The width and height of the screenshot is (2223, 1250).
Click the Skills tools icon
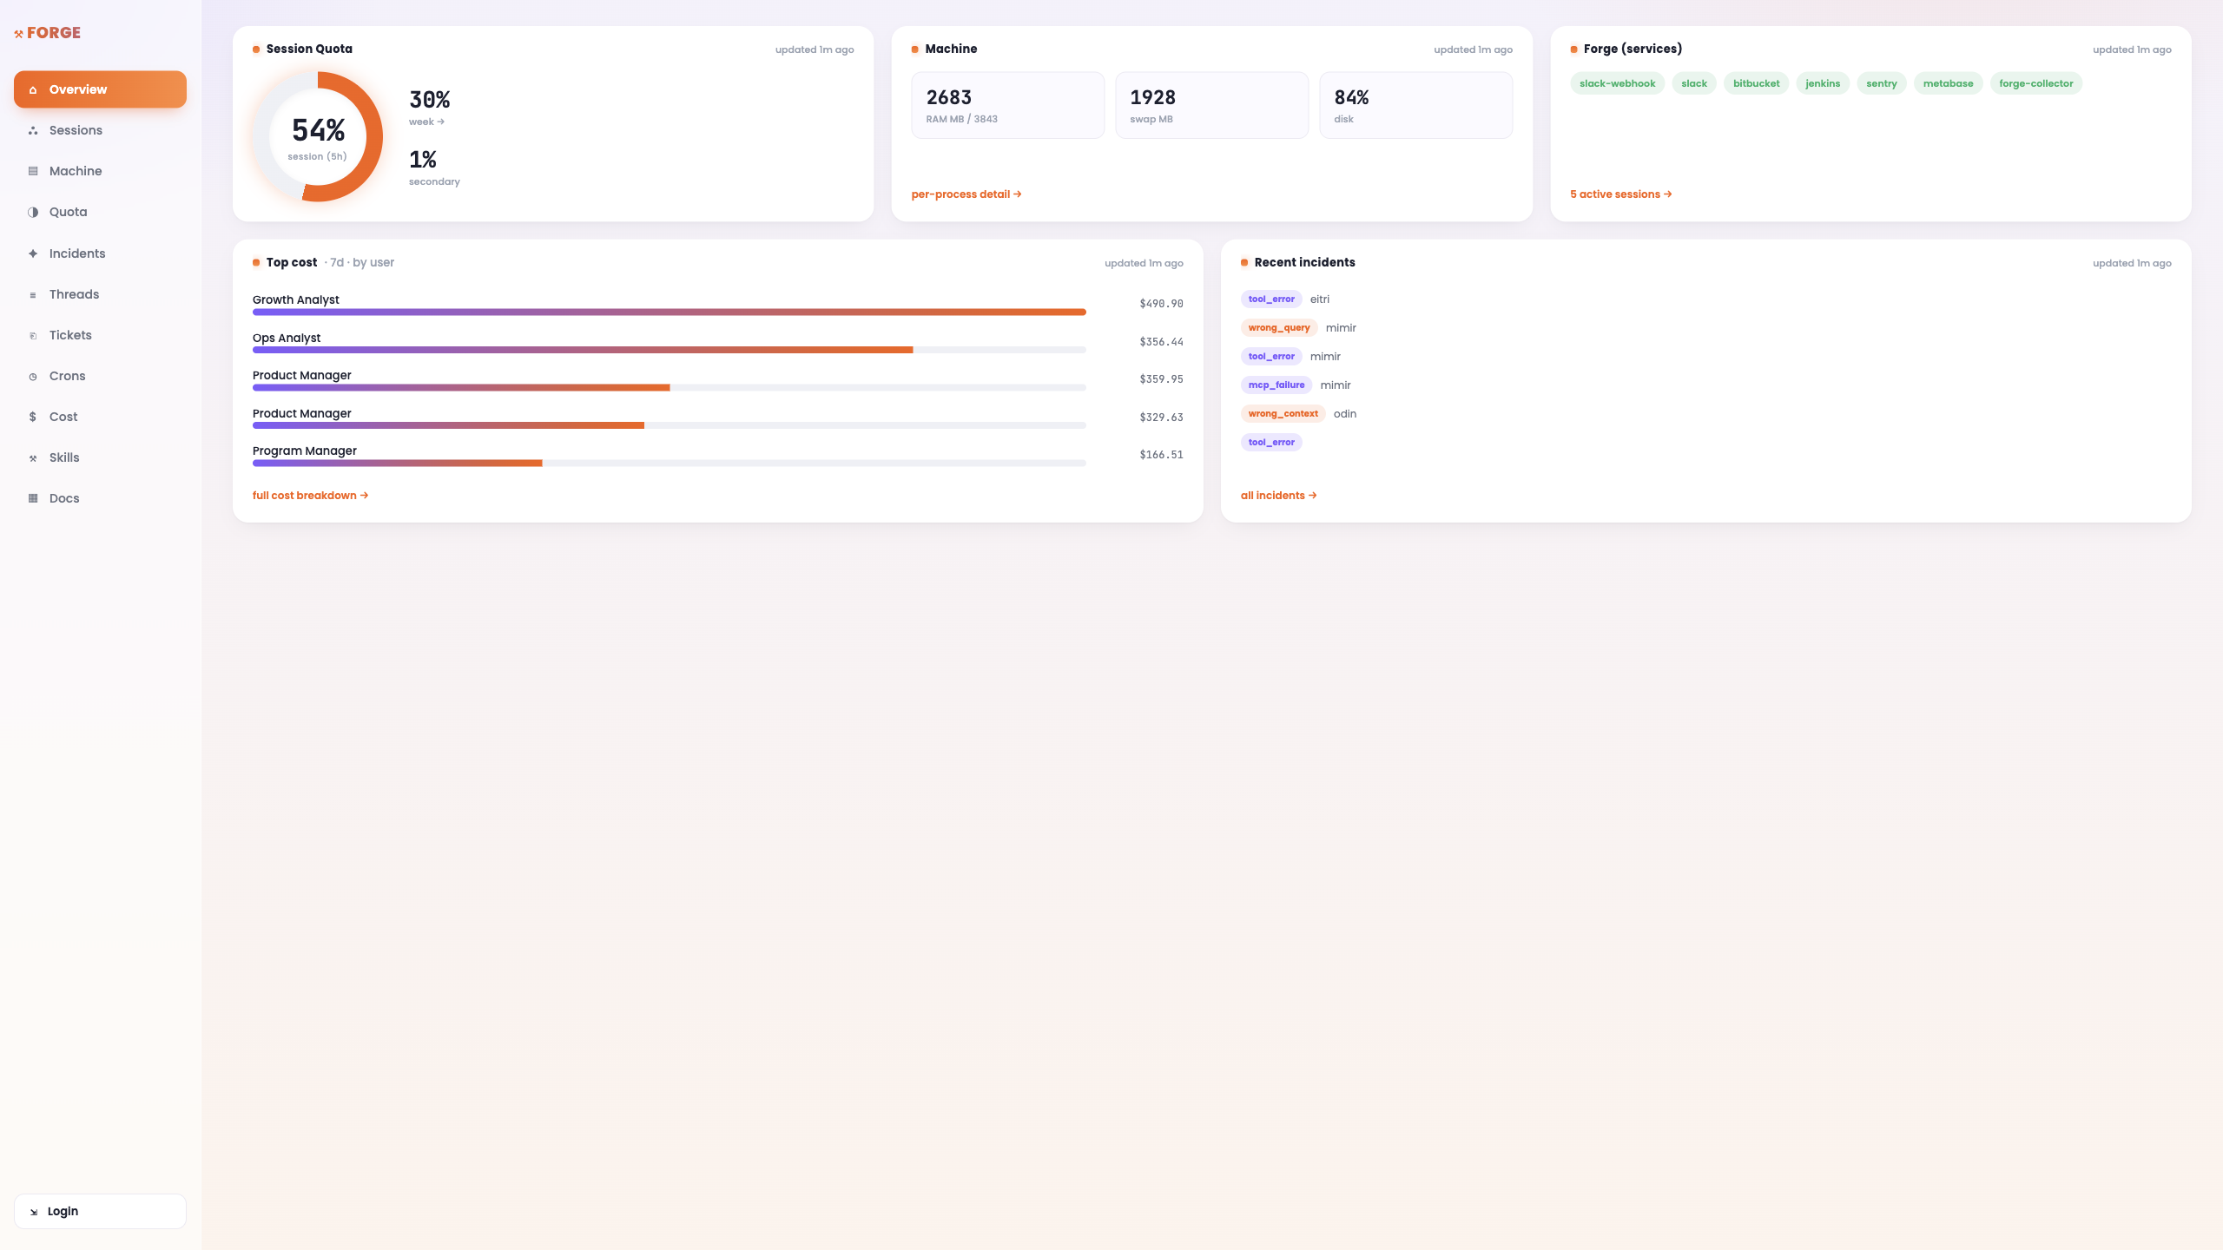coord(33,458)
